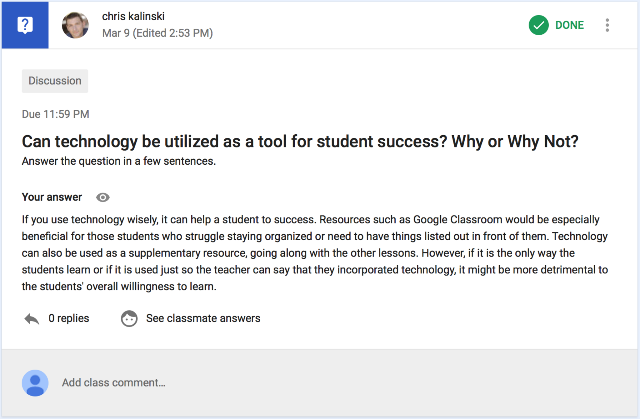
Task: Click the question title about technology
Action: pyautogui.click(x=300, y=142)
